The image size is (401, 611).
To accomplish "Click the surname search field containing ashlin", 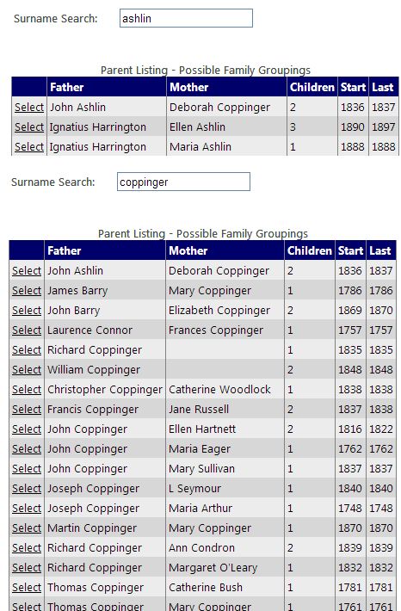I will tap(186, 18).
